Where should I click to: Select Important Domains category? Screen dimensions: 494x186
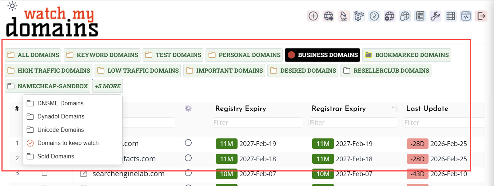coord(224,70)
